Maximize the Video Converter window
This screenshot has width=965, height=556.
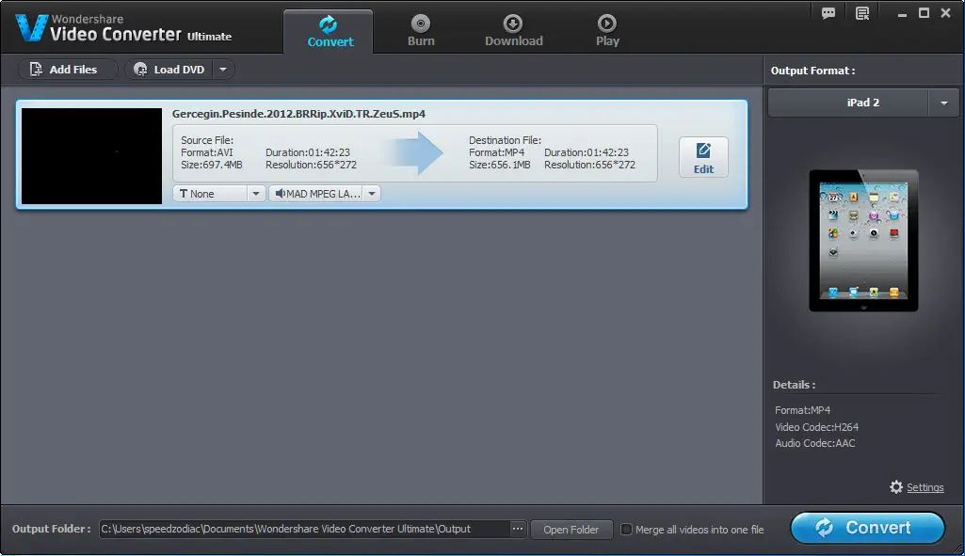tap(924, 13)
